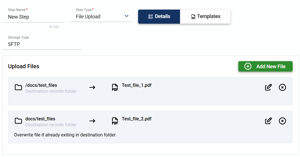Click the arrow icon in second file row
Screen dimensions: 300x157
pyautogui.click(x=92, y=121)
